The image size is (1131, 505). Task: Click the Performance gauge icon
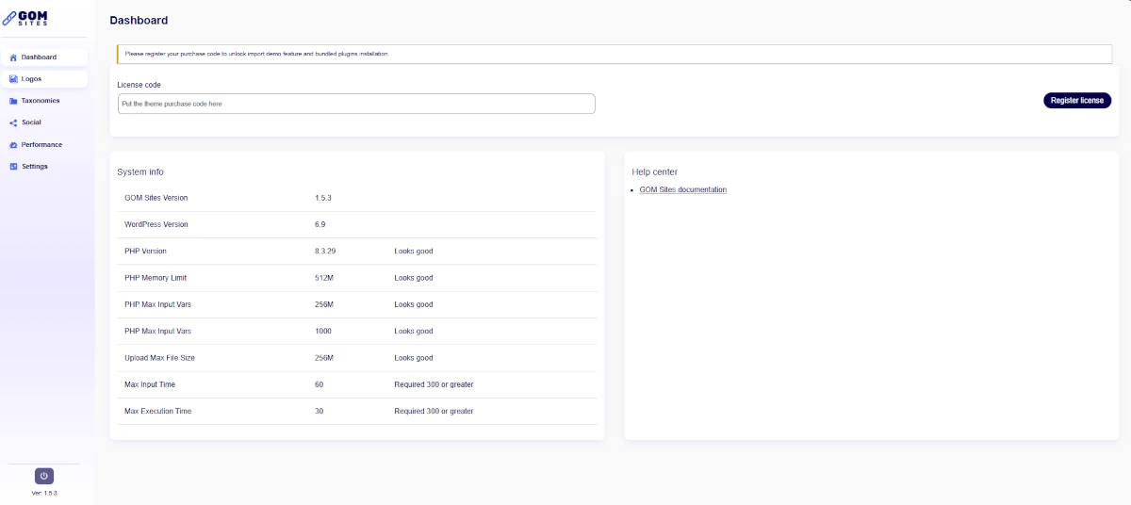(x=13, y=145)
